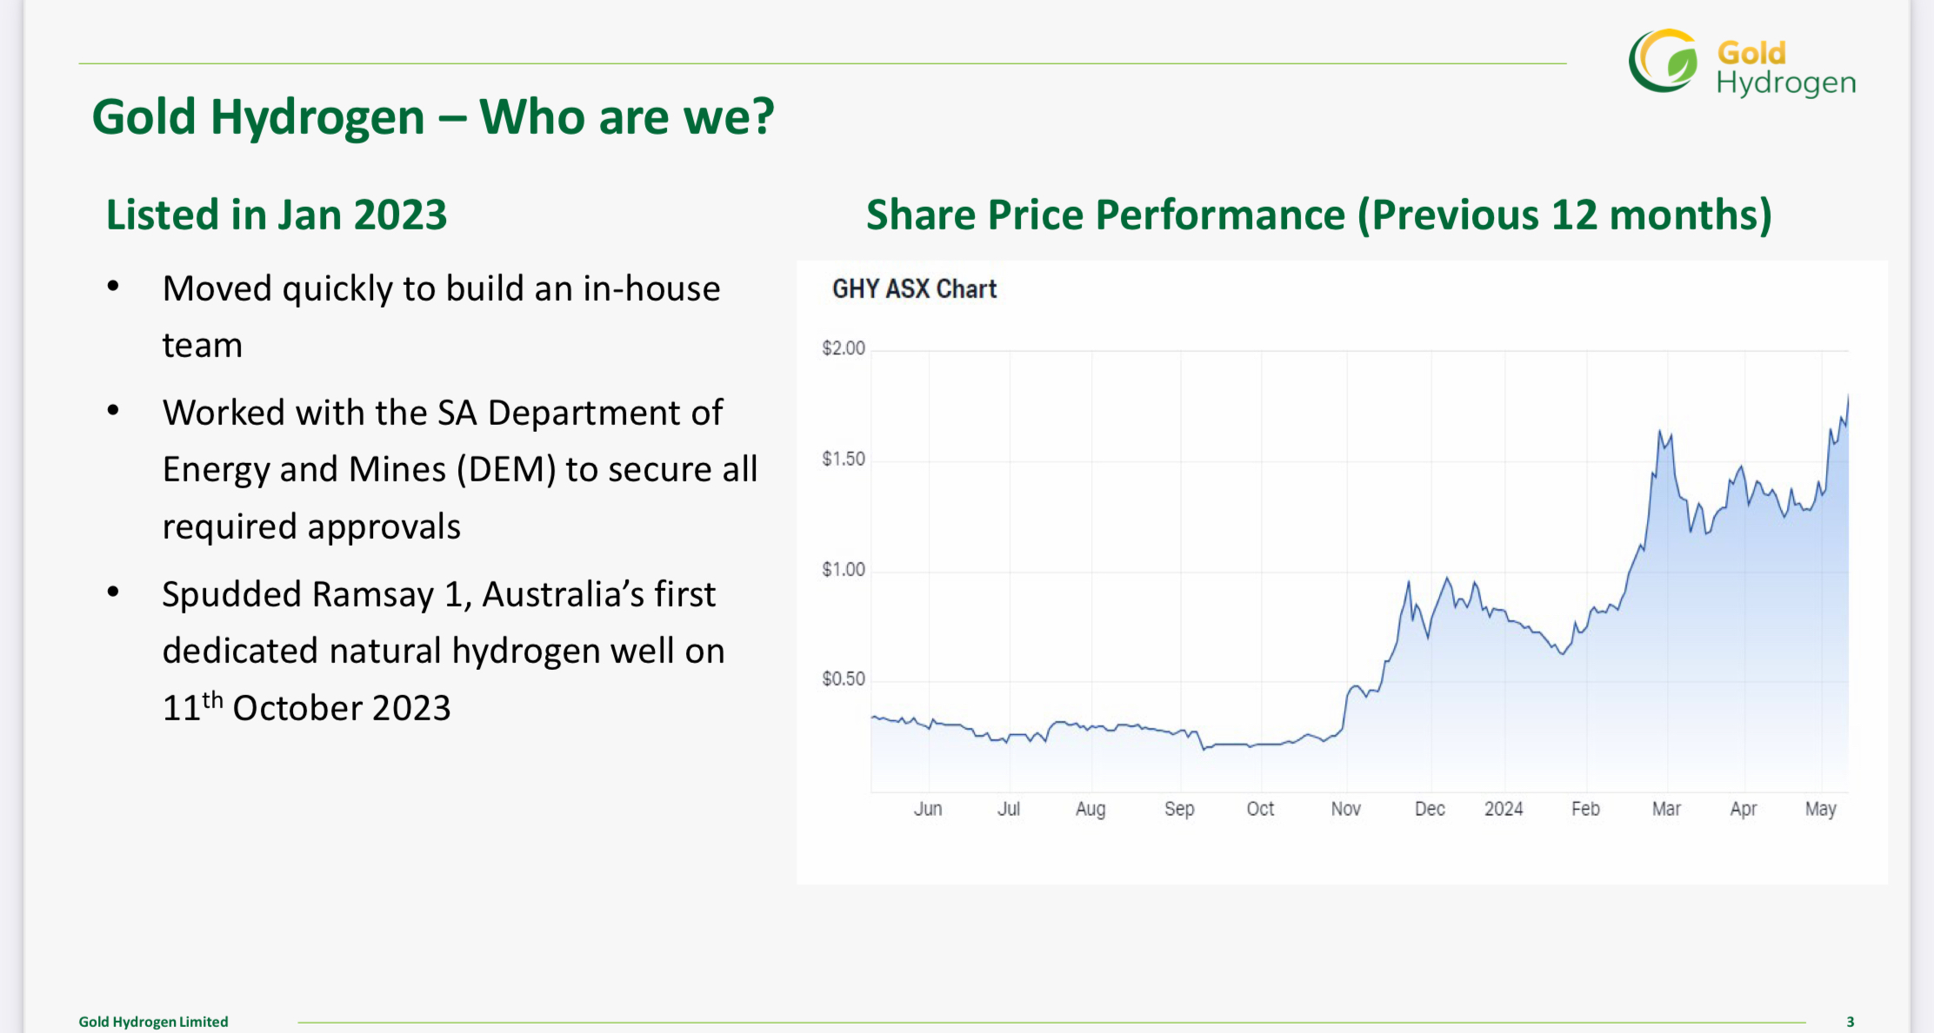
Task: Click the 'Listed in Jan 2023' heading
Action: [277, 215]
